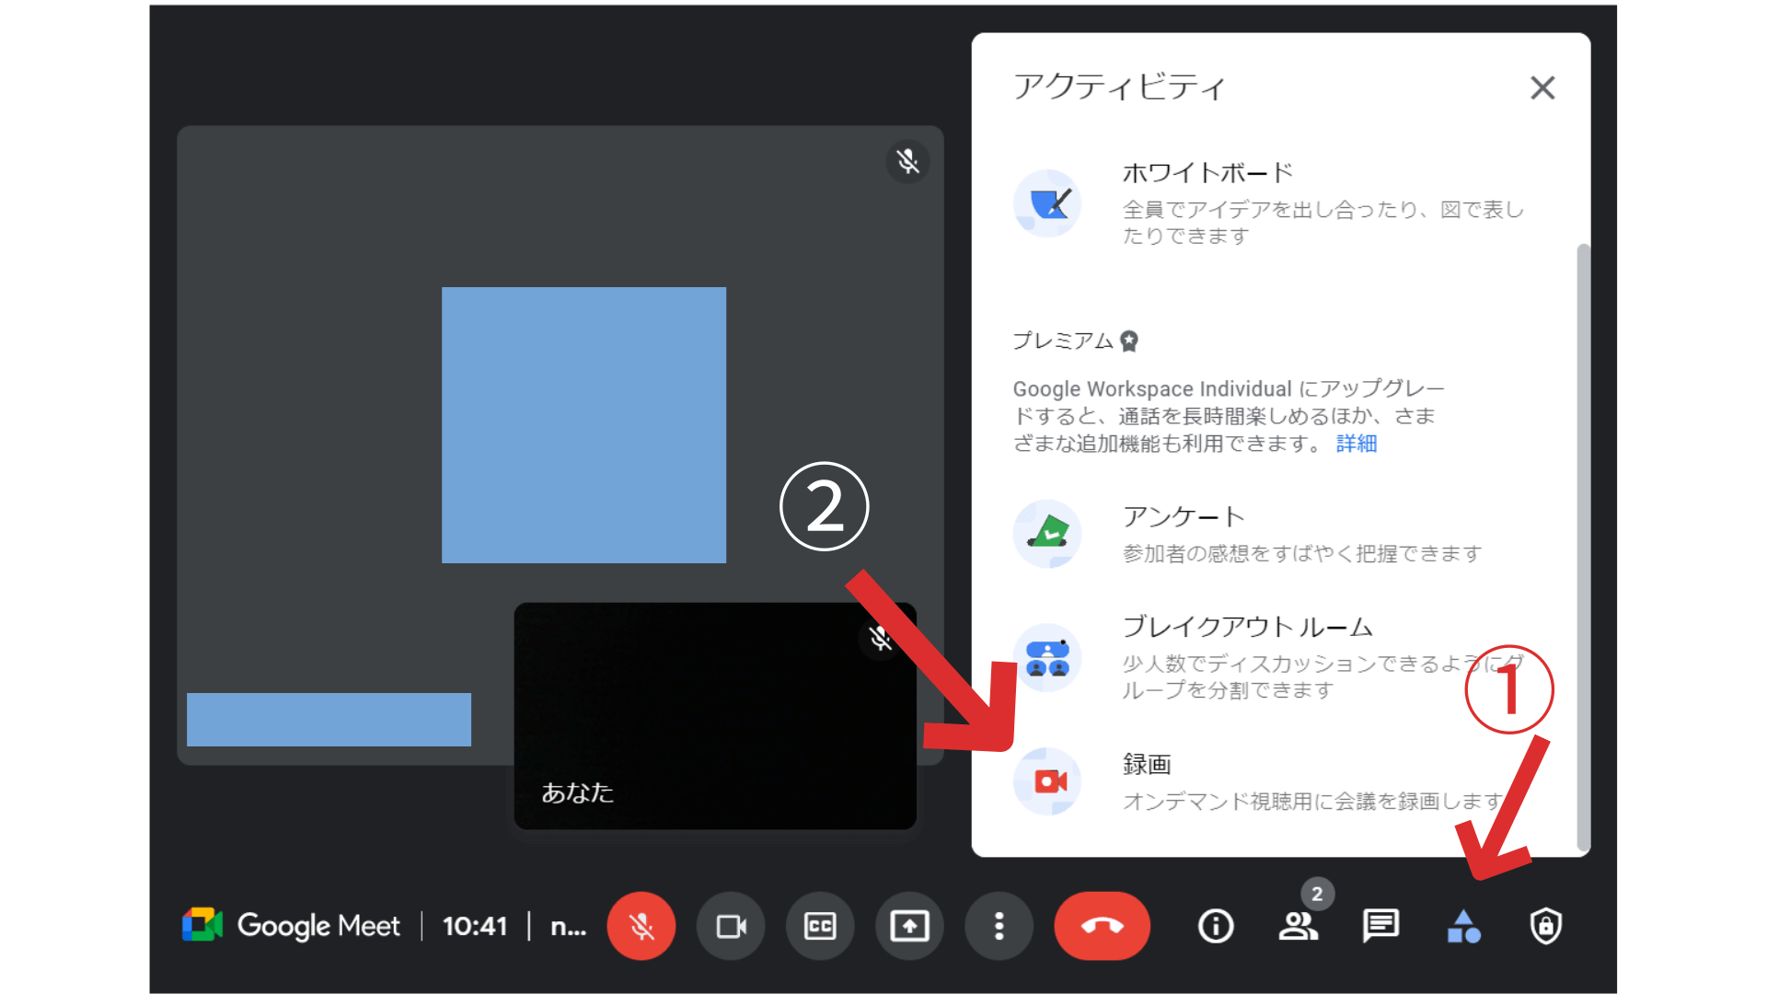Open the more options menu
The width and height of the screenshot is (1767, 994).
pos(999,927)
